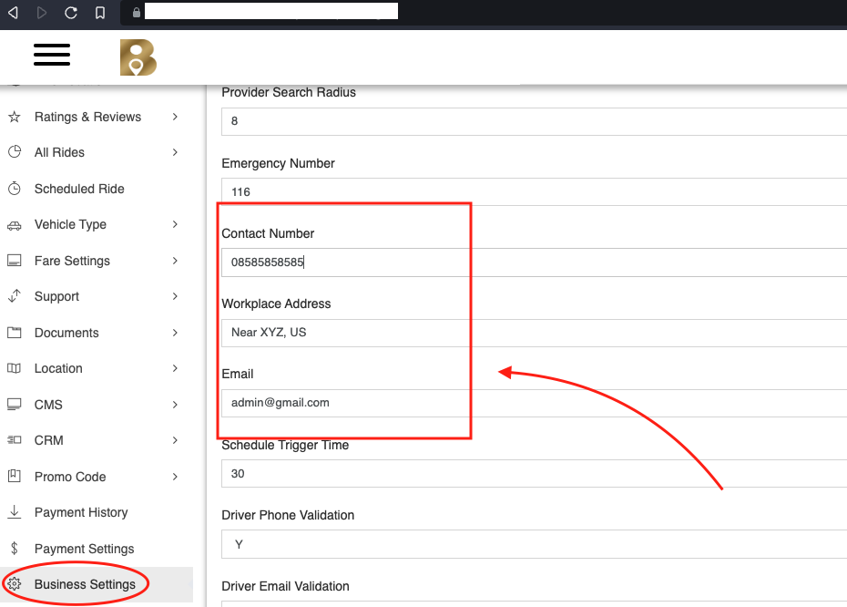The image size is (847, 607).
Task: Click the browser back arrow icon
Action: tap(13, 12)
